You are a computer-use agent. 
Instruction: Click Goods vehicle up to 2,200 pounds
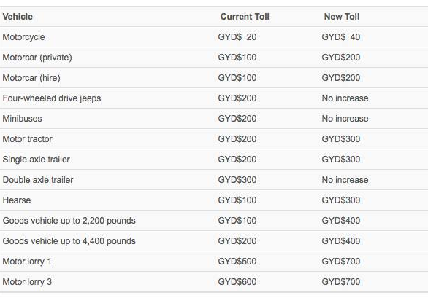69,221
